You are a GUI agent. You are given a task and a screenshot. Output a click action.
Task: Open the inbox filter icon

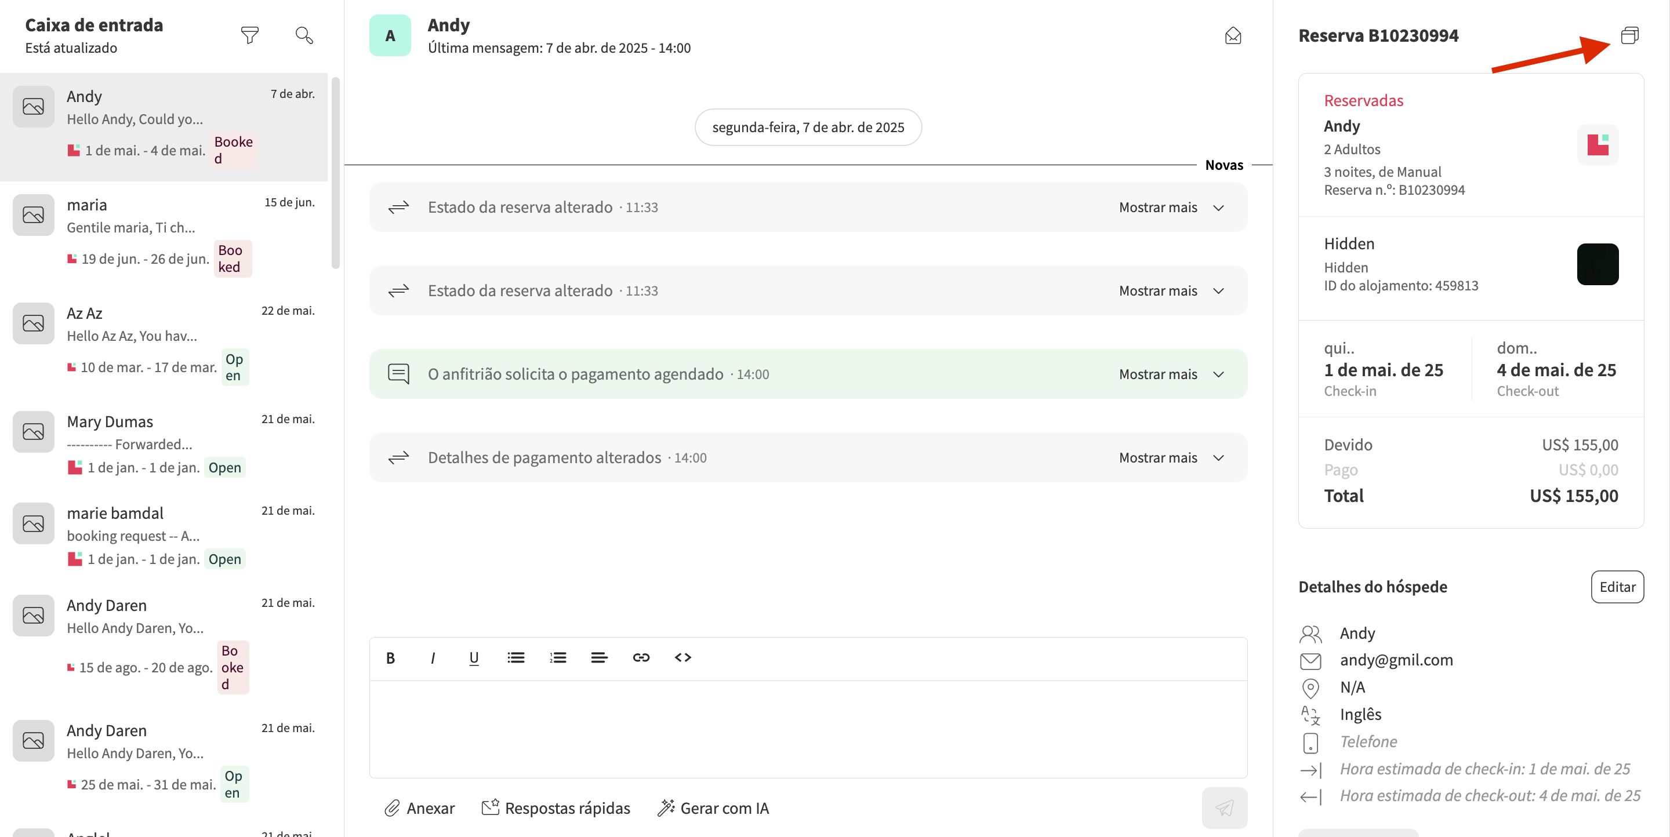pos(249,35)
